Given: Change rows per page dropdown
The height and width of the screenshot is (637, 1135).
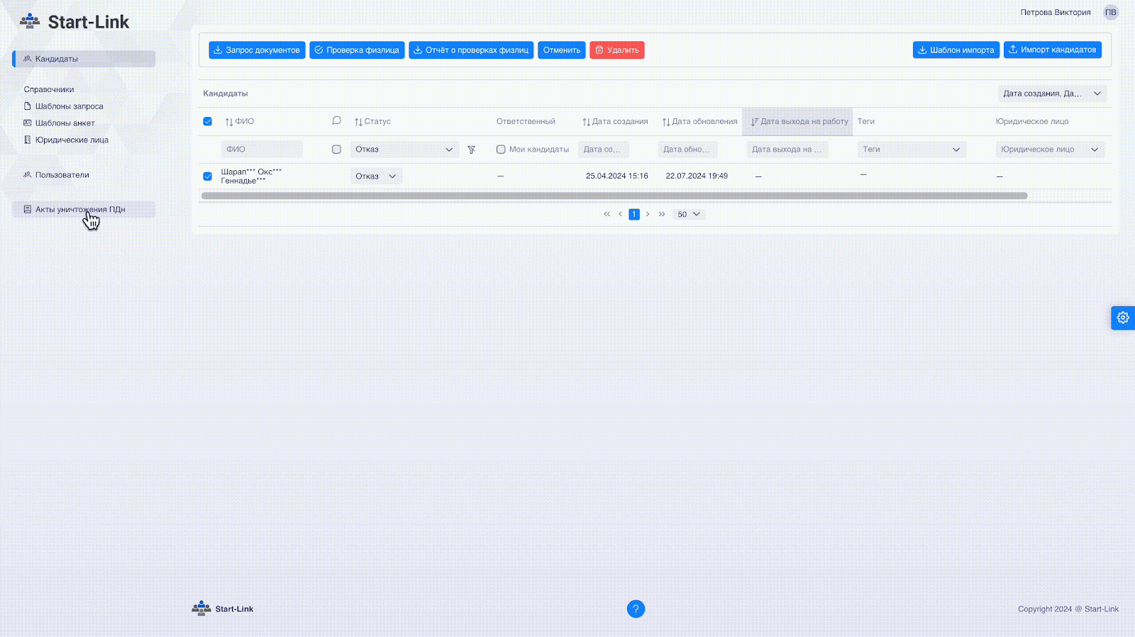Looking at the screenshot, I should click(x=688, y=214).
